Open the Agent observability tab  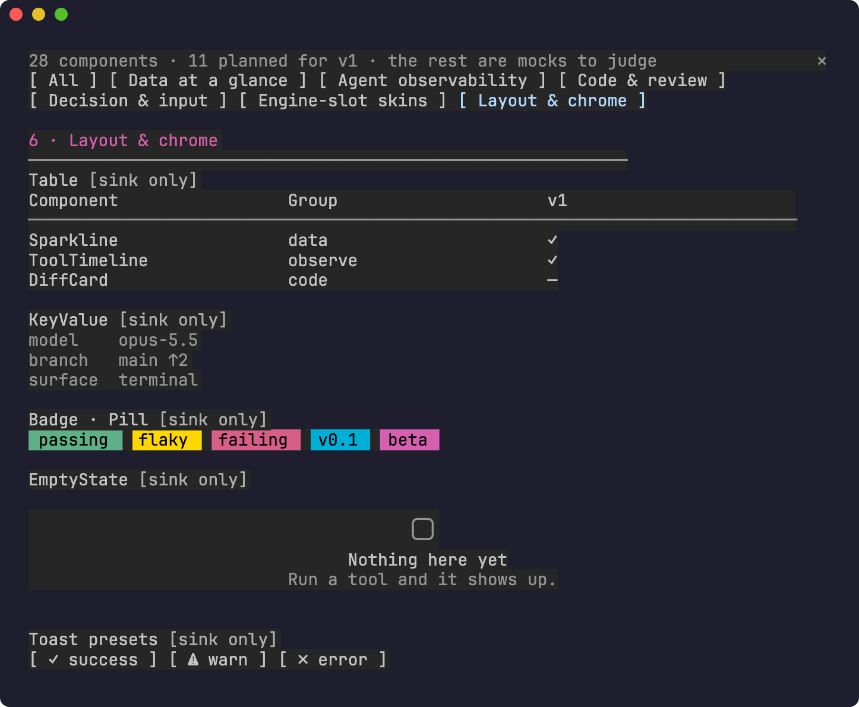432,80
